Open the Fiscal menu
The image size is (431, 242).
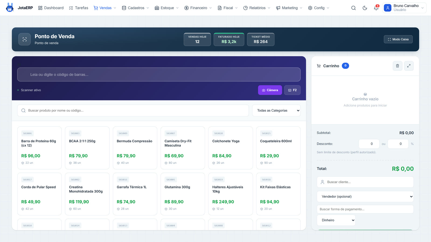pyautogui.click(x=228, y=8)
